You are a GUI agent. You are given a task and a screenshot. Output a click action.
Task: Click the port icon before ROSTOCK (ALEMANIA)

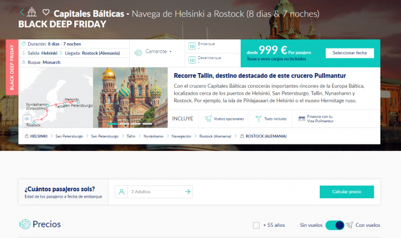point(242,136)
